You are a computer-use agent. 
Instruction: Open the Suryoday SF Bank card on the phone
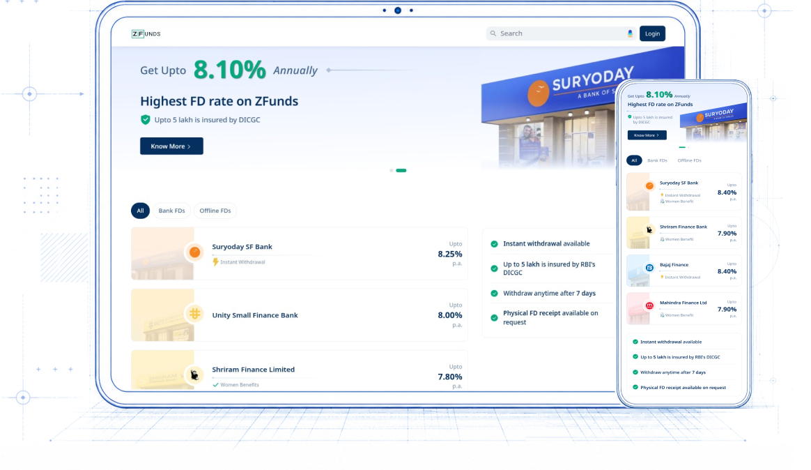[x=683, y=192]
